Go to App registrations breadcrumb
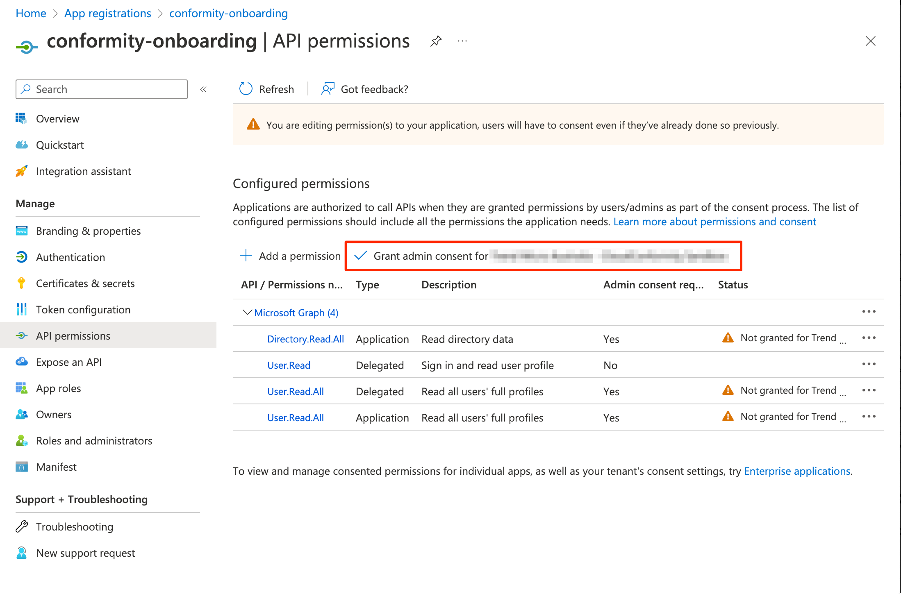Image resolution: width=901 pixels, height=594 pixels. (x=108, y=13)
